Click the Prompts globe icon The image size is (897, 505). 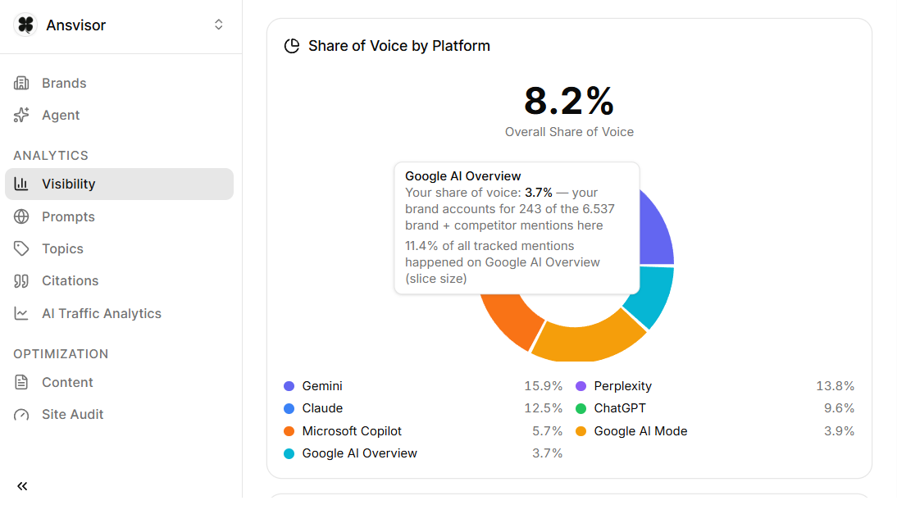[x=21, y=216]
